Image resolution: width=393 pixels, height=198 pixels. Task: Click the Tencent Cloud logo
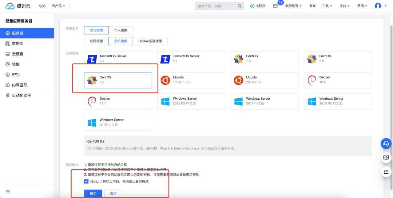(x=18, y=6)
